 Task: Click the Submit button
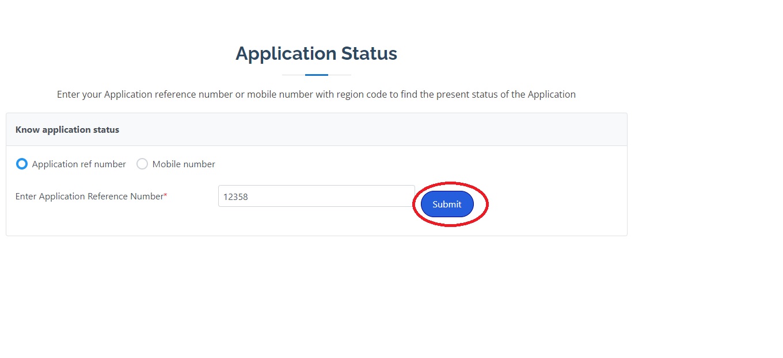pos(447,204)
